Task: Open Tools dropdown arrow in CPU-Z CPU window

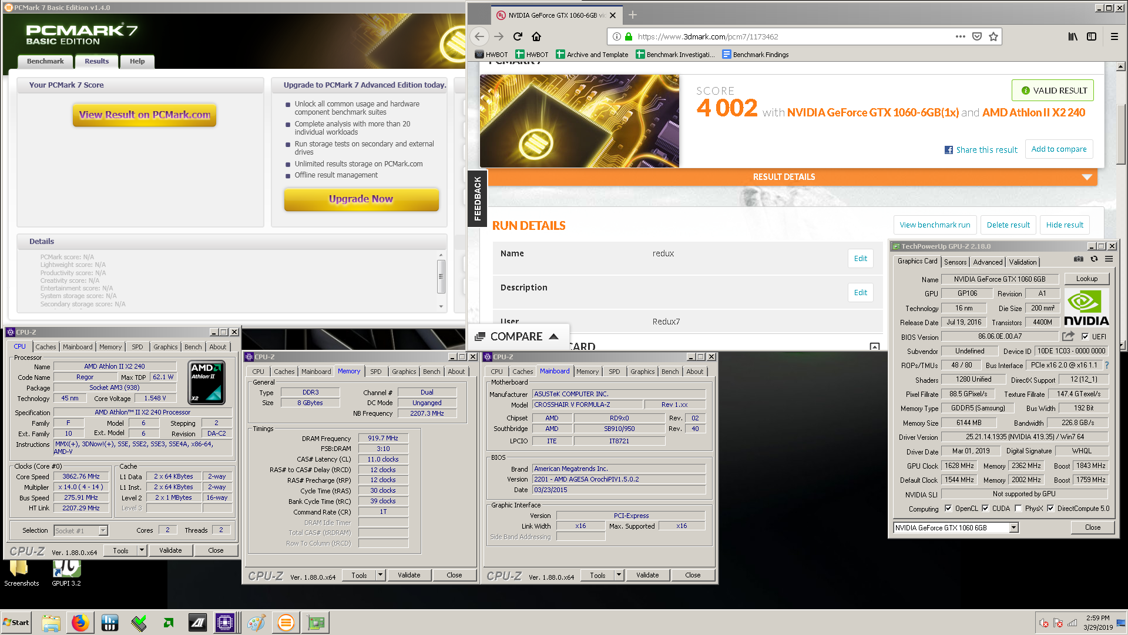Action: pos(142,550)
